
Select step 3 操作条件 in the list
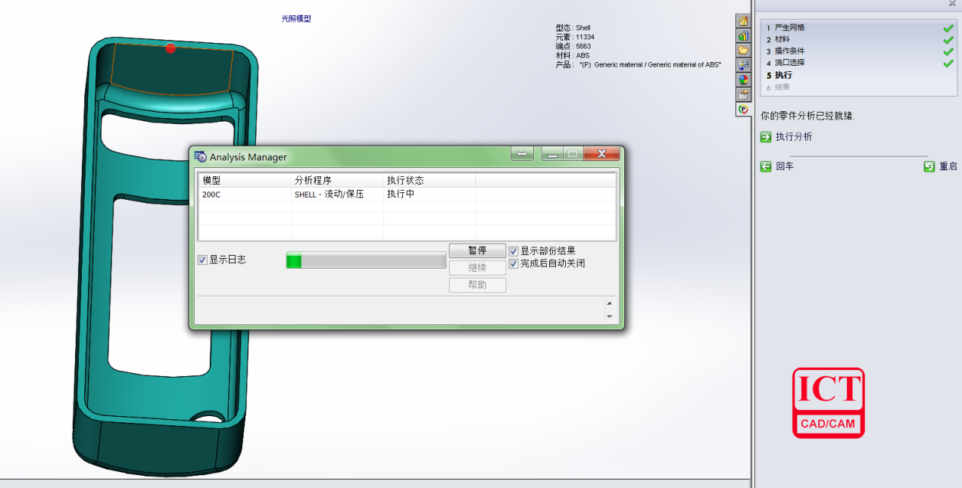click(789, 51)
